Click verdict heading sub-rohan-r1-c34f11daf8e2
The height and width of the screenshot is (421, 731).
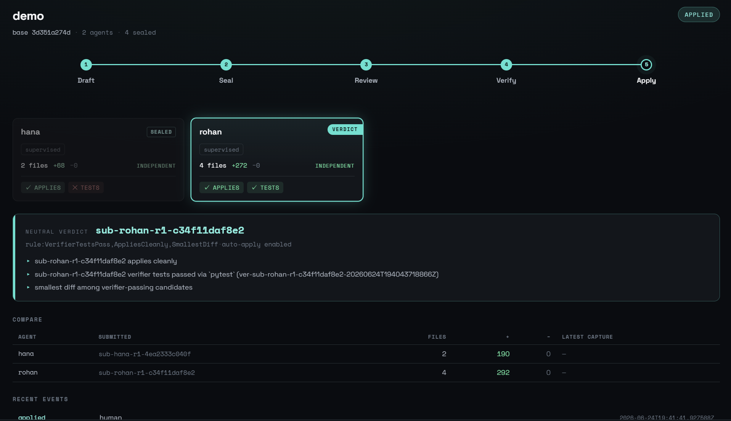[x=170, y=230]
